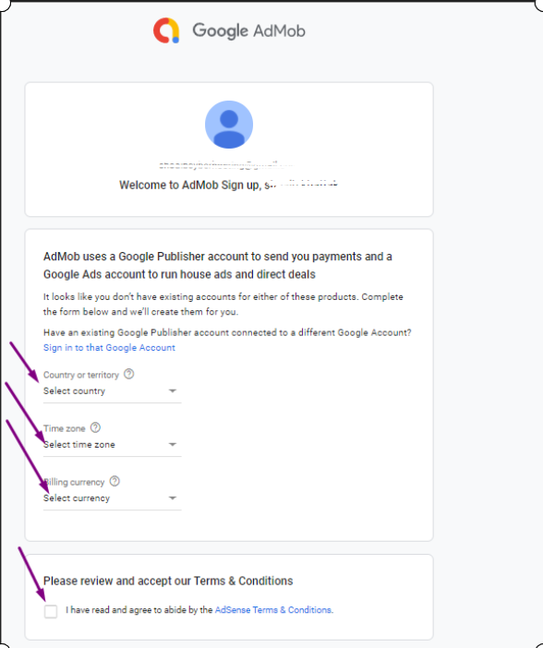Expand the 'Select currency' field

pyautogui.click(x=112, y=498)
